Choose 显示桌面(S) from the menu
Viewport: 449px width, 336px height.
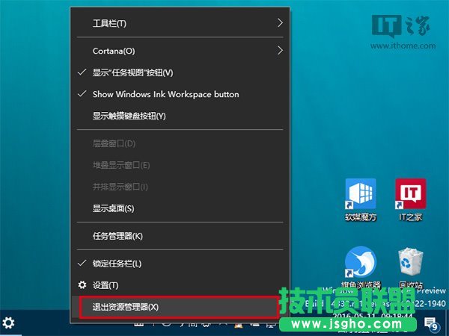tap(113, 208)
